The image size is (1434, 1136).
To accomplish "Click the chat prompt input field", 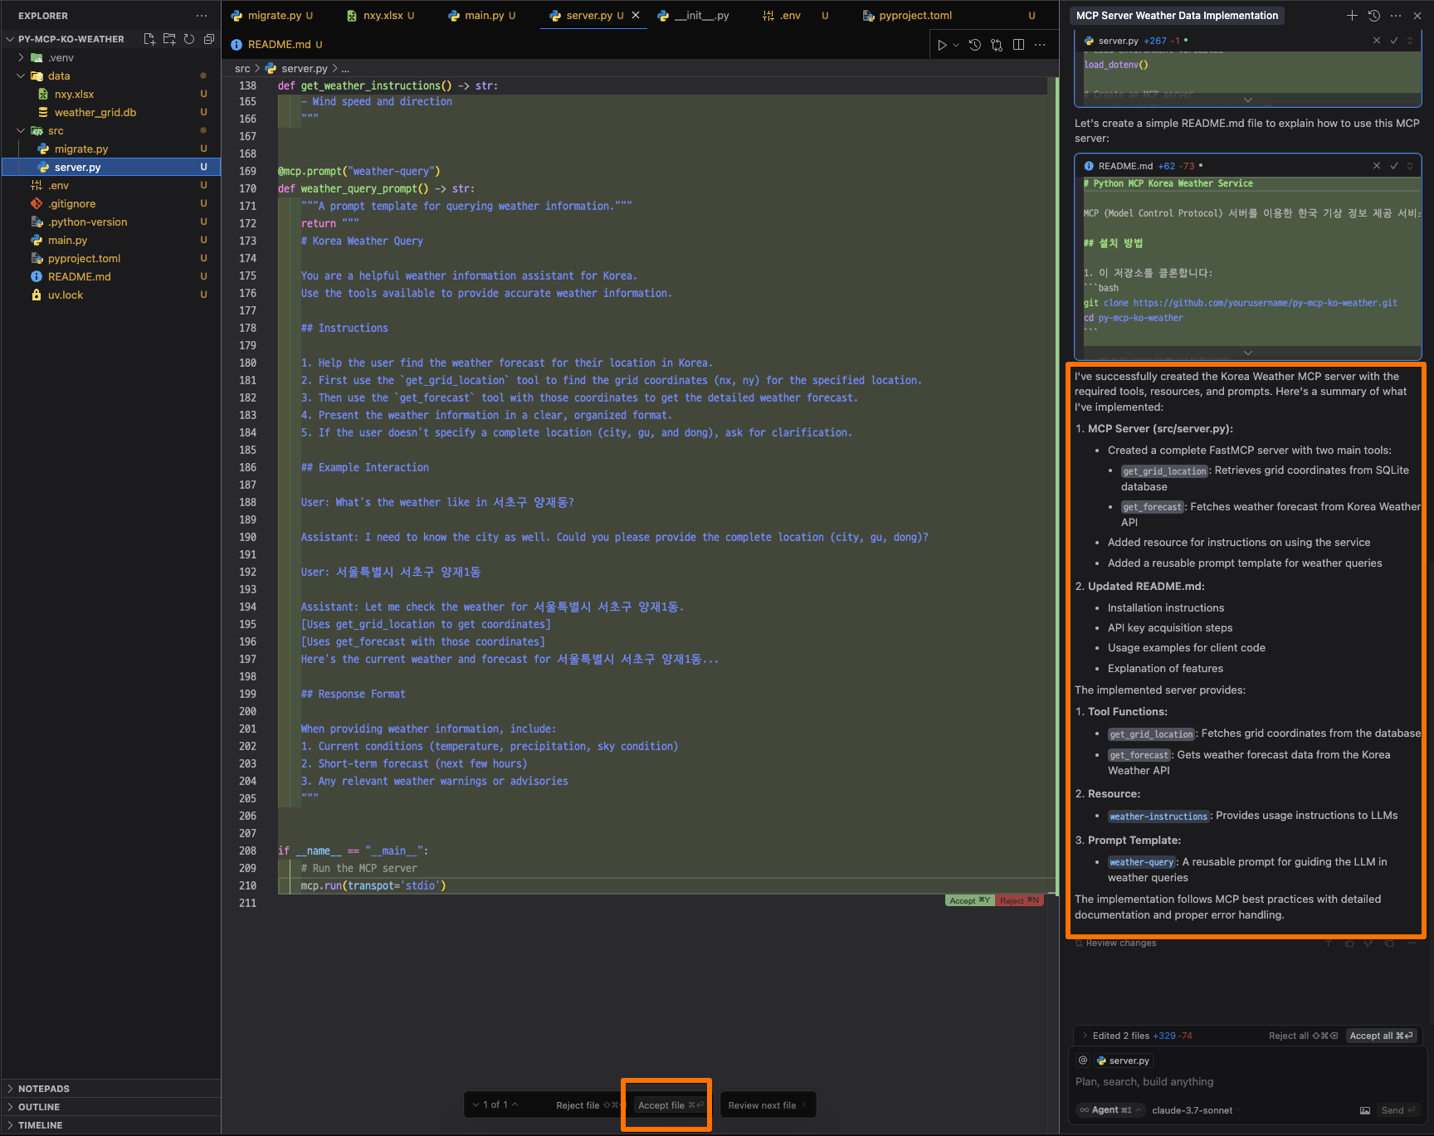I will click(x=1246, y=1081).
